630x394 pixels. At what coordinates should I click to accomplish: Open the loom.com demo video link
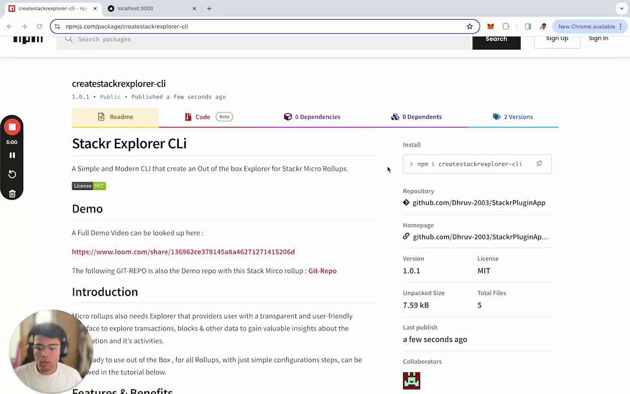pyautogui.click(x=183, y=252)
